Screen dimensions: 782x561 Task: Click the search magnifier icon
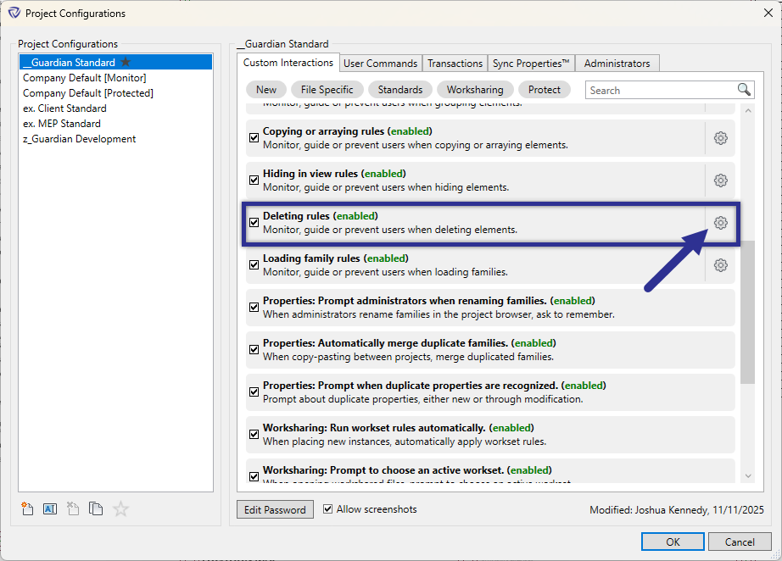point(743,89)
